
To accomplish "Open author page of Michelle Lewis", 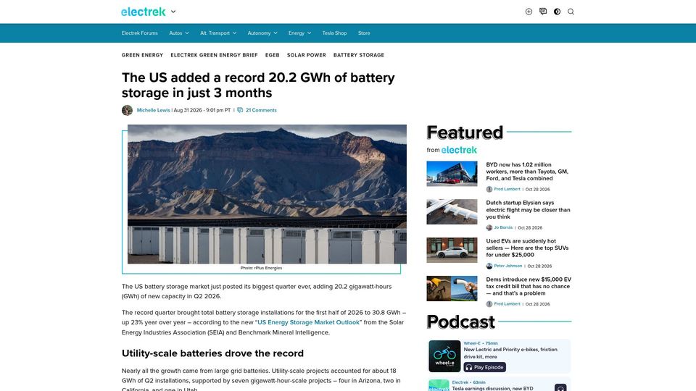I will 153,110.
